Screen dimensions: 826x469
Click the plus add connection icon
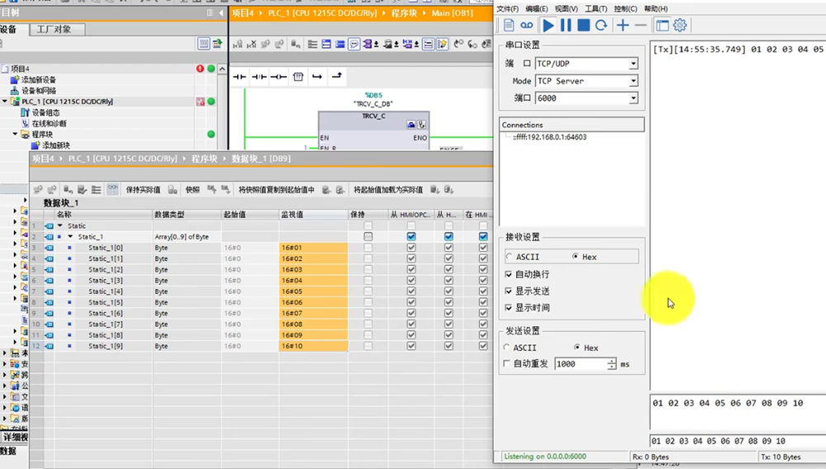tap(623, 26)
